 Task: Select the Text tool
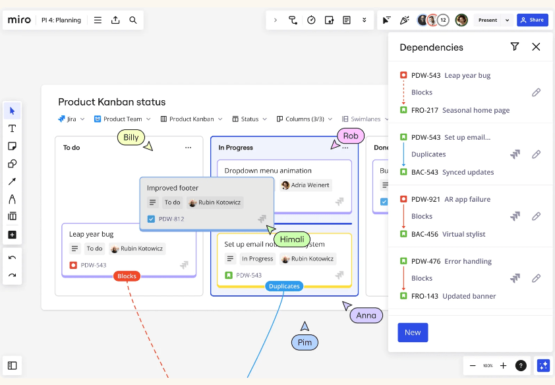click(x=12, y=129)
